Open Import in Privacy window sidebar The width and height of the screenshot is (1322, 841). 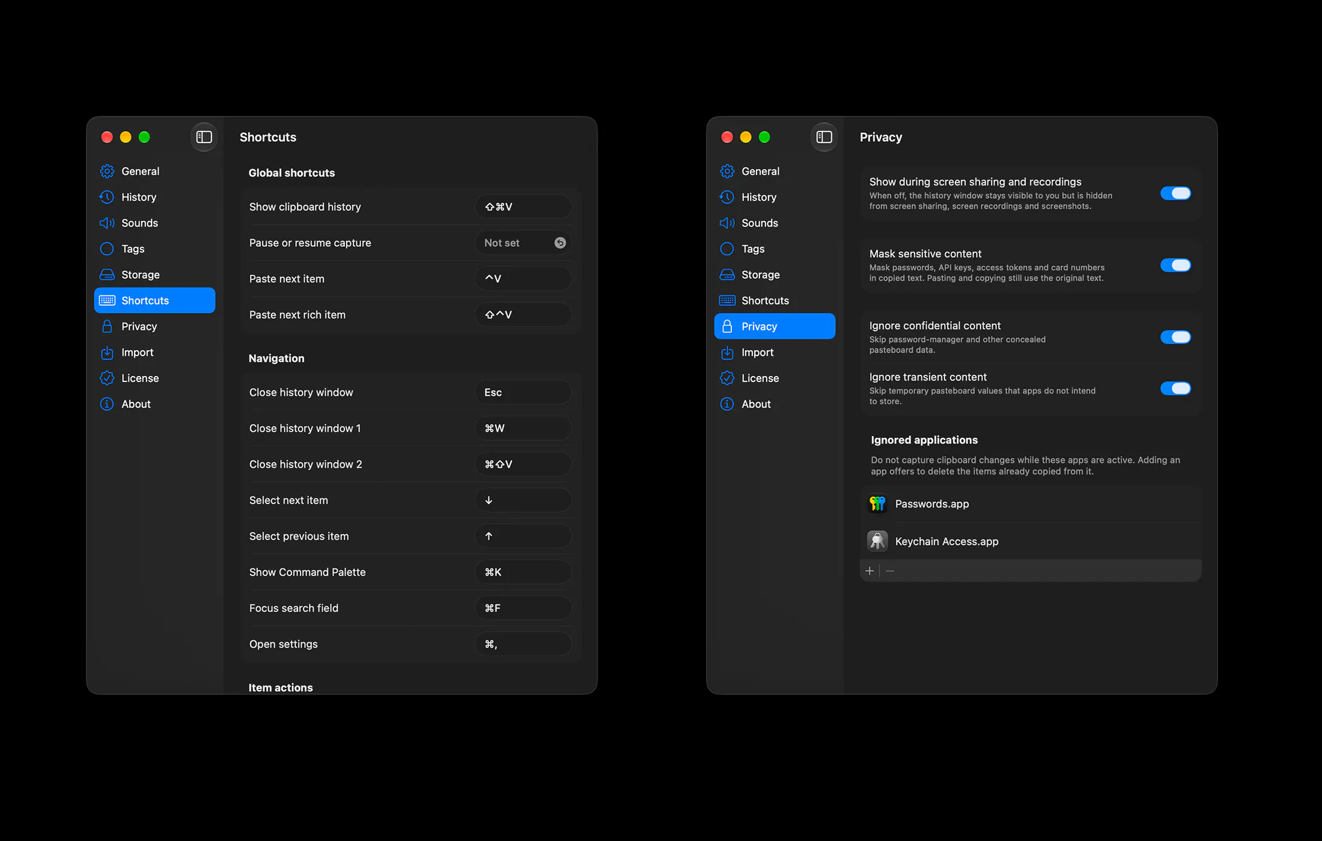(x=775, y=352)
